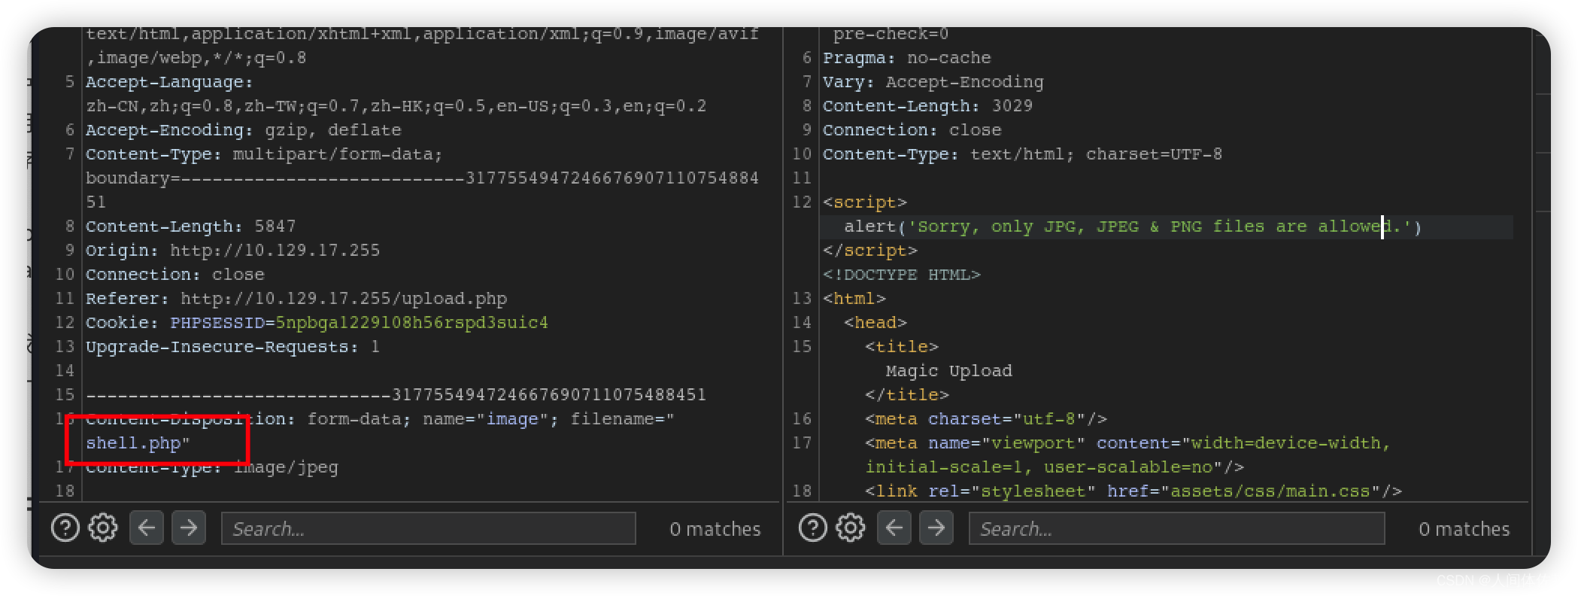Click the shell.php filename in the request

click(x=133, y=443)
